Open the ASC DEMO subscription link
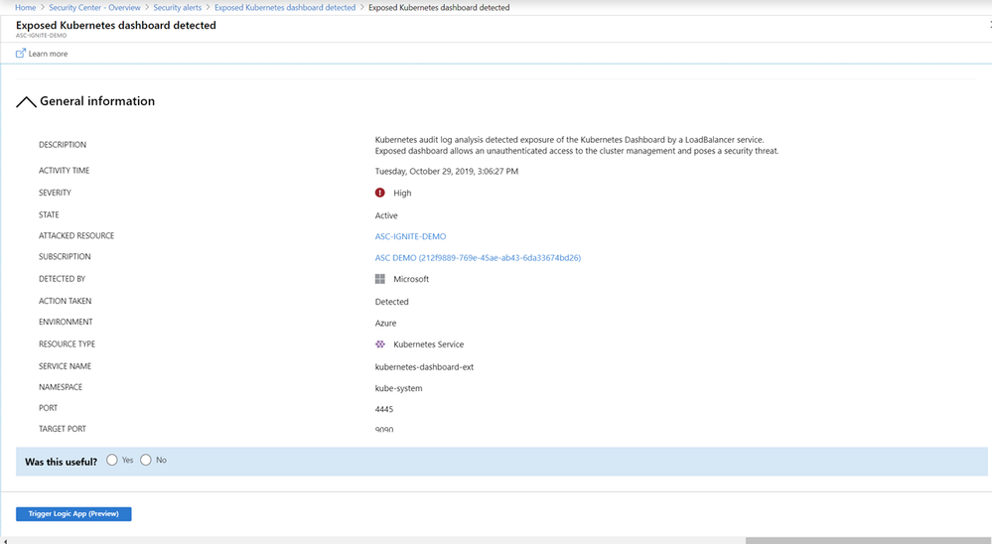 click(x=478, y=258)
